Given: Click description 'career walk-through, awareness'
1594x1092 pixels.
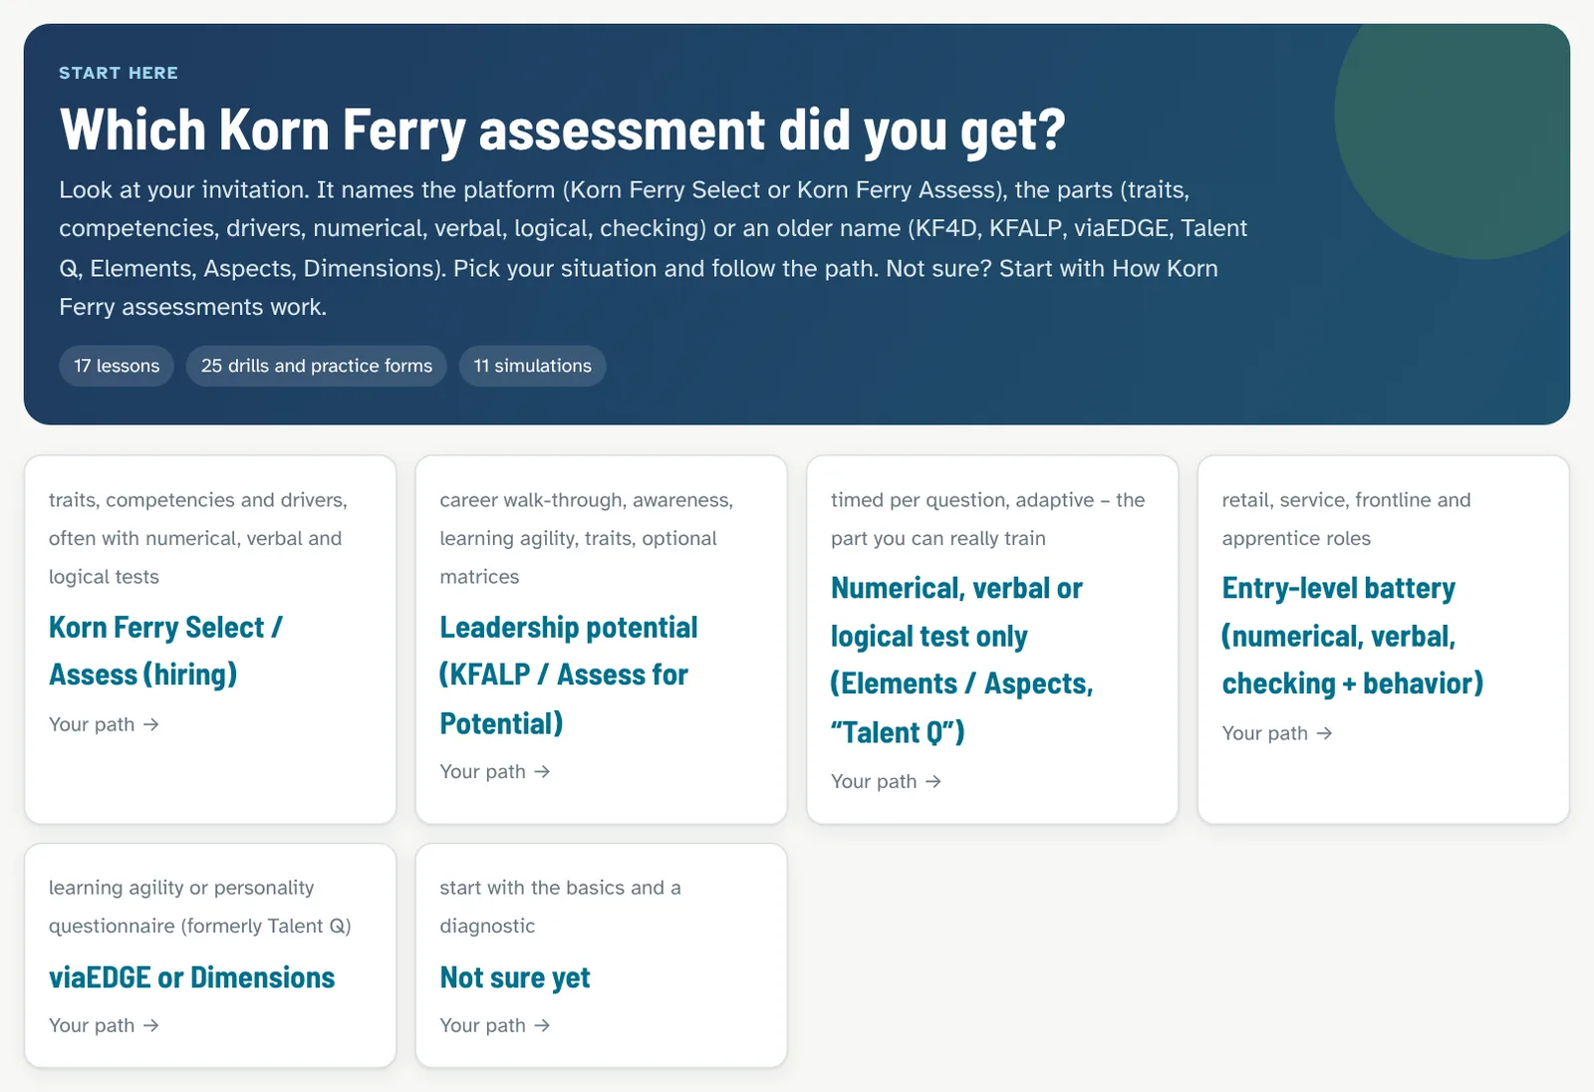Looking at the screenshot, I should 587,538.
